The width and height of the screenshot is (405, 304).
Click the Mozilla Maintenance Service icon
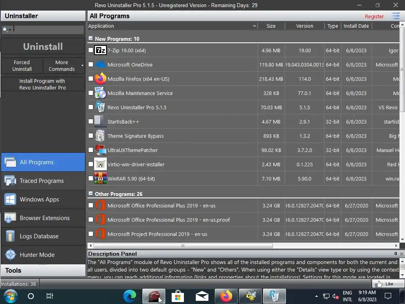click(x=100, y=93)
